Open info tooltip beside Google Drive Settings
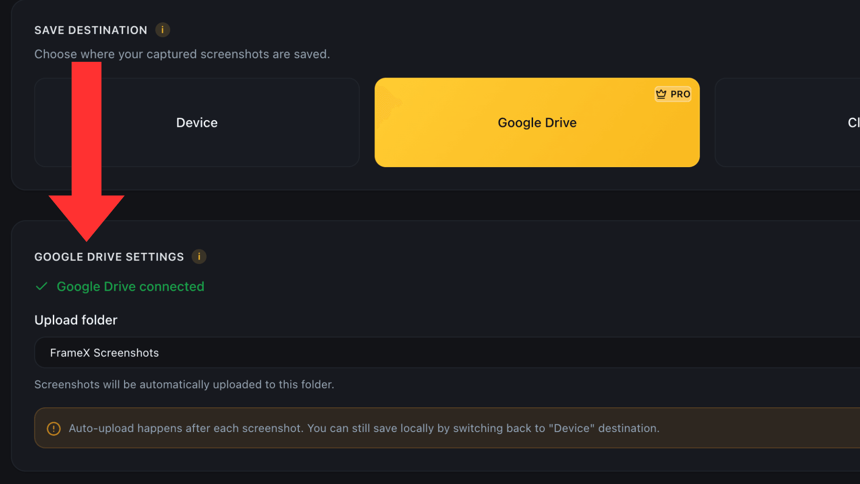Viewport: 860px width, 484px height. pos(199,256)
